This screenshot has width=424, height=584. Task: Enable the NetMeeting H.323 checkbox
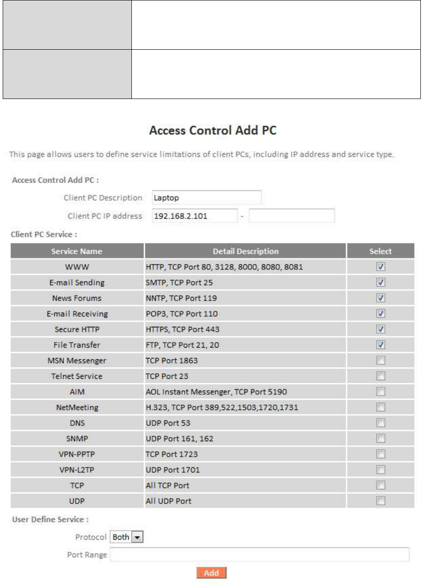(x=381, y=407)
